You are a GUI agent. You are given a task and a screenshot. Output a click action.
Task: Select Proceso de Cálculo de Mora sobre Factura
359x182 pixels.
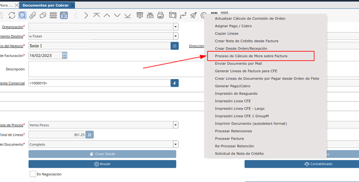tap(251, 56)
